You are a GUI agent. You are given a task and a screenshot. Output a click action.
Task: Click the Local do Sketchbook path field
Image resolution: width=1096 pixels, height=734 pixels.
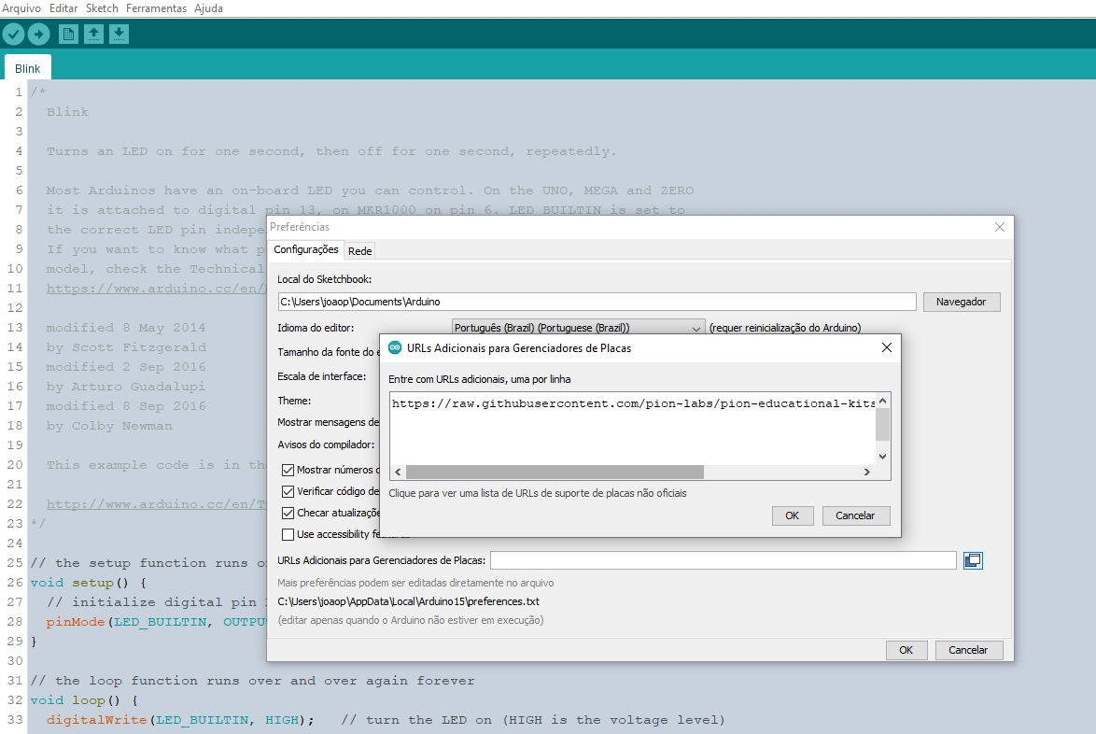pos(597,302)
